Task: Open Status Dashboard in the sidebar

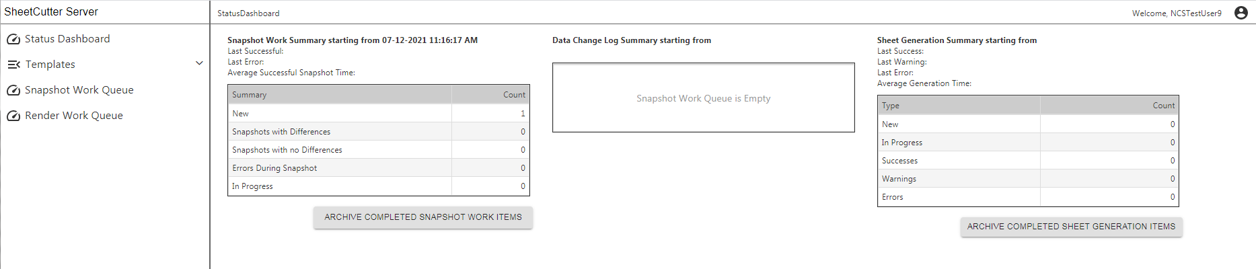Action: click(67, 39)
